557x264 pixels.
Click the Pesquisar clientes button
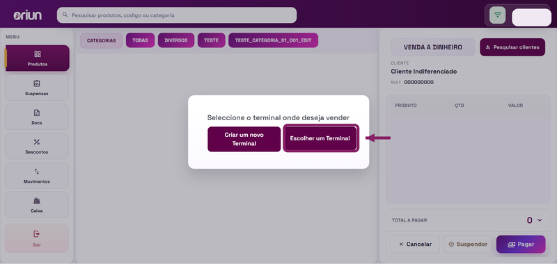click(x=512, y=47)
